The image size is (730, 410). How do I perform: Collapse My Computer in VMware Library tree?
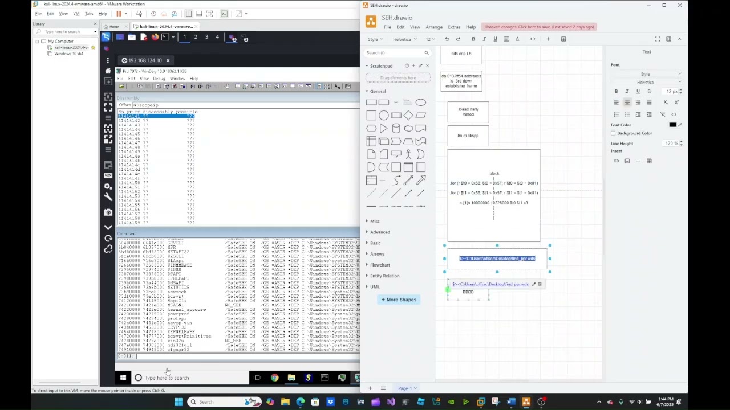(x=37, y=42)
